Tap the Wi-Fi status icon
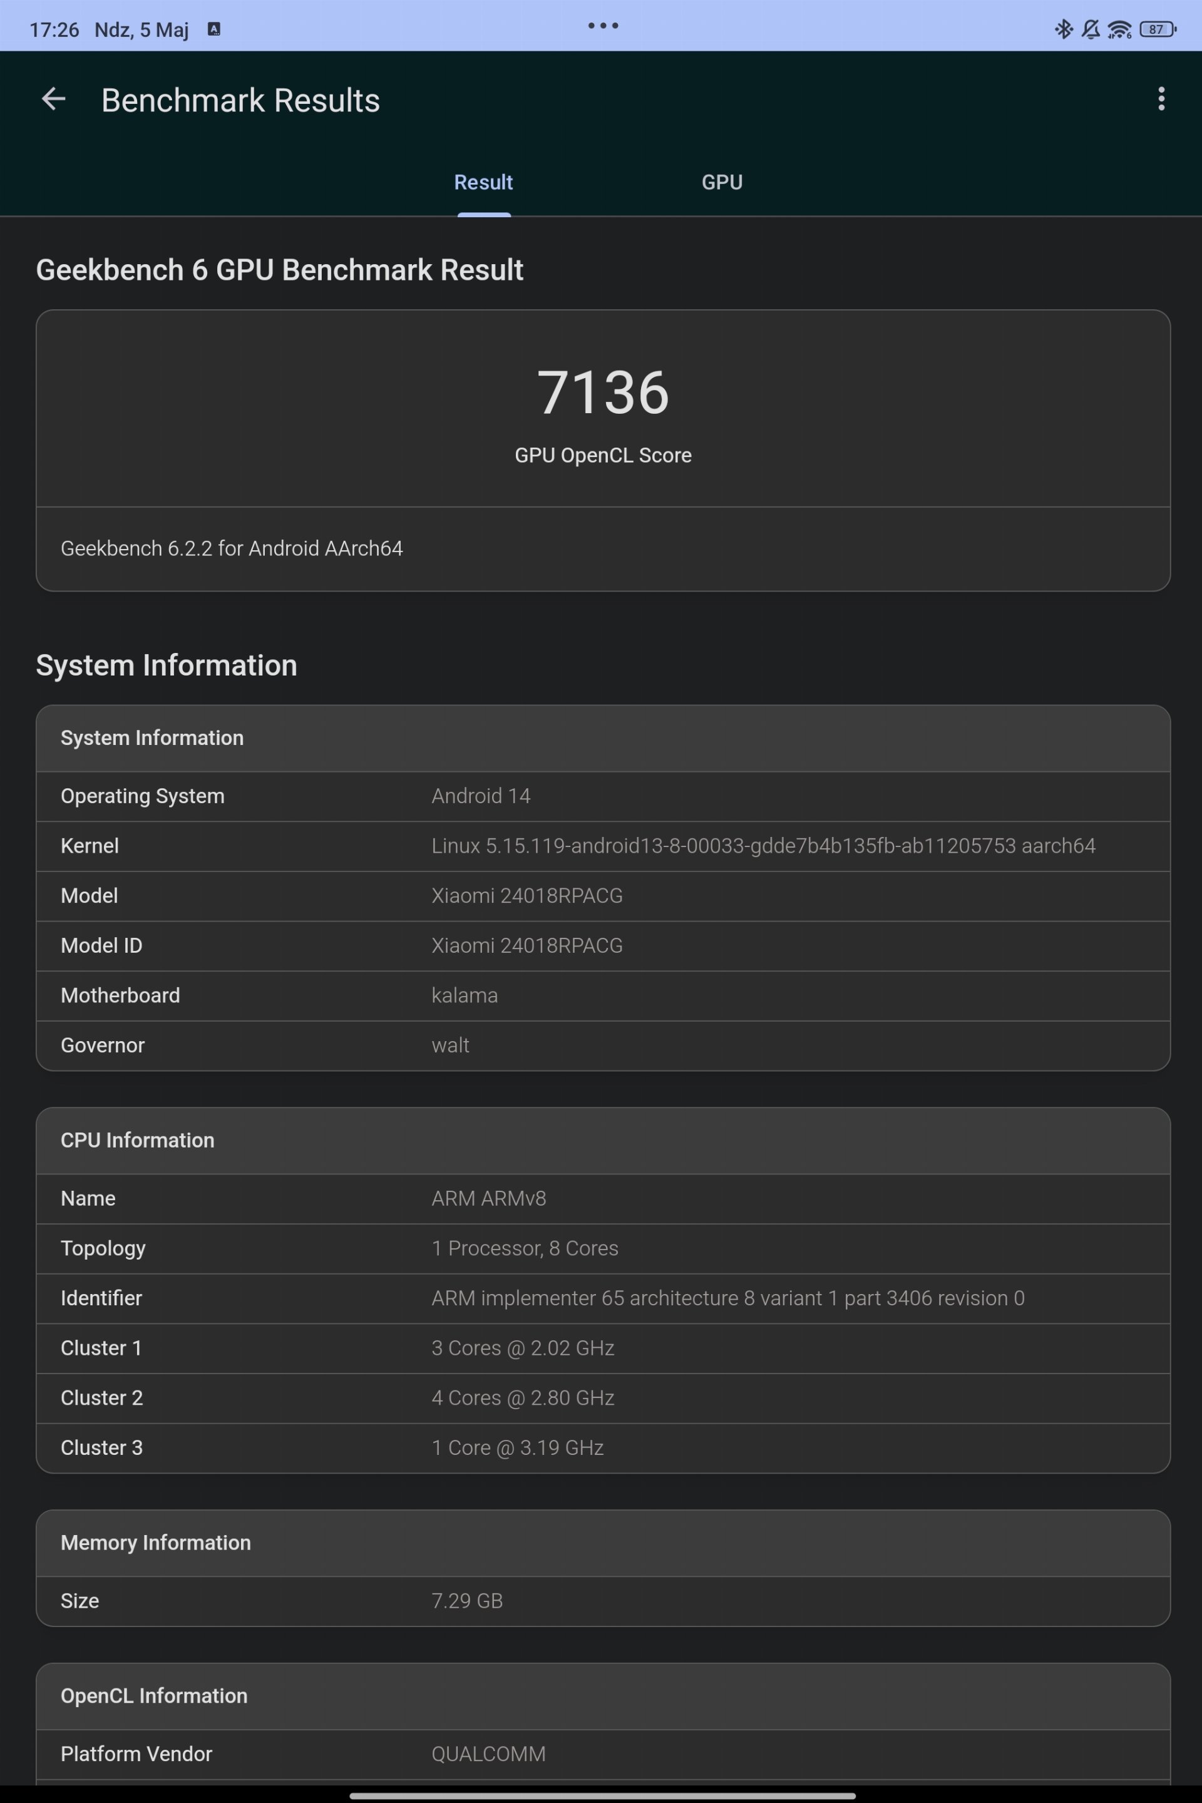Screen dimensions: 1202x1803 (1119, 29)
